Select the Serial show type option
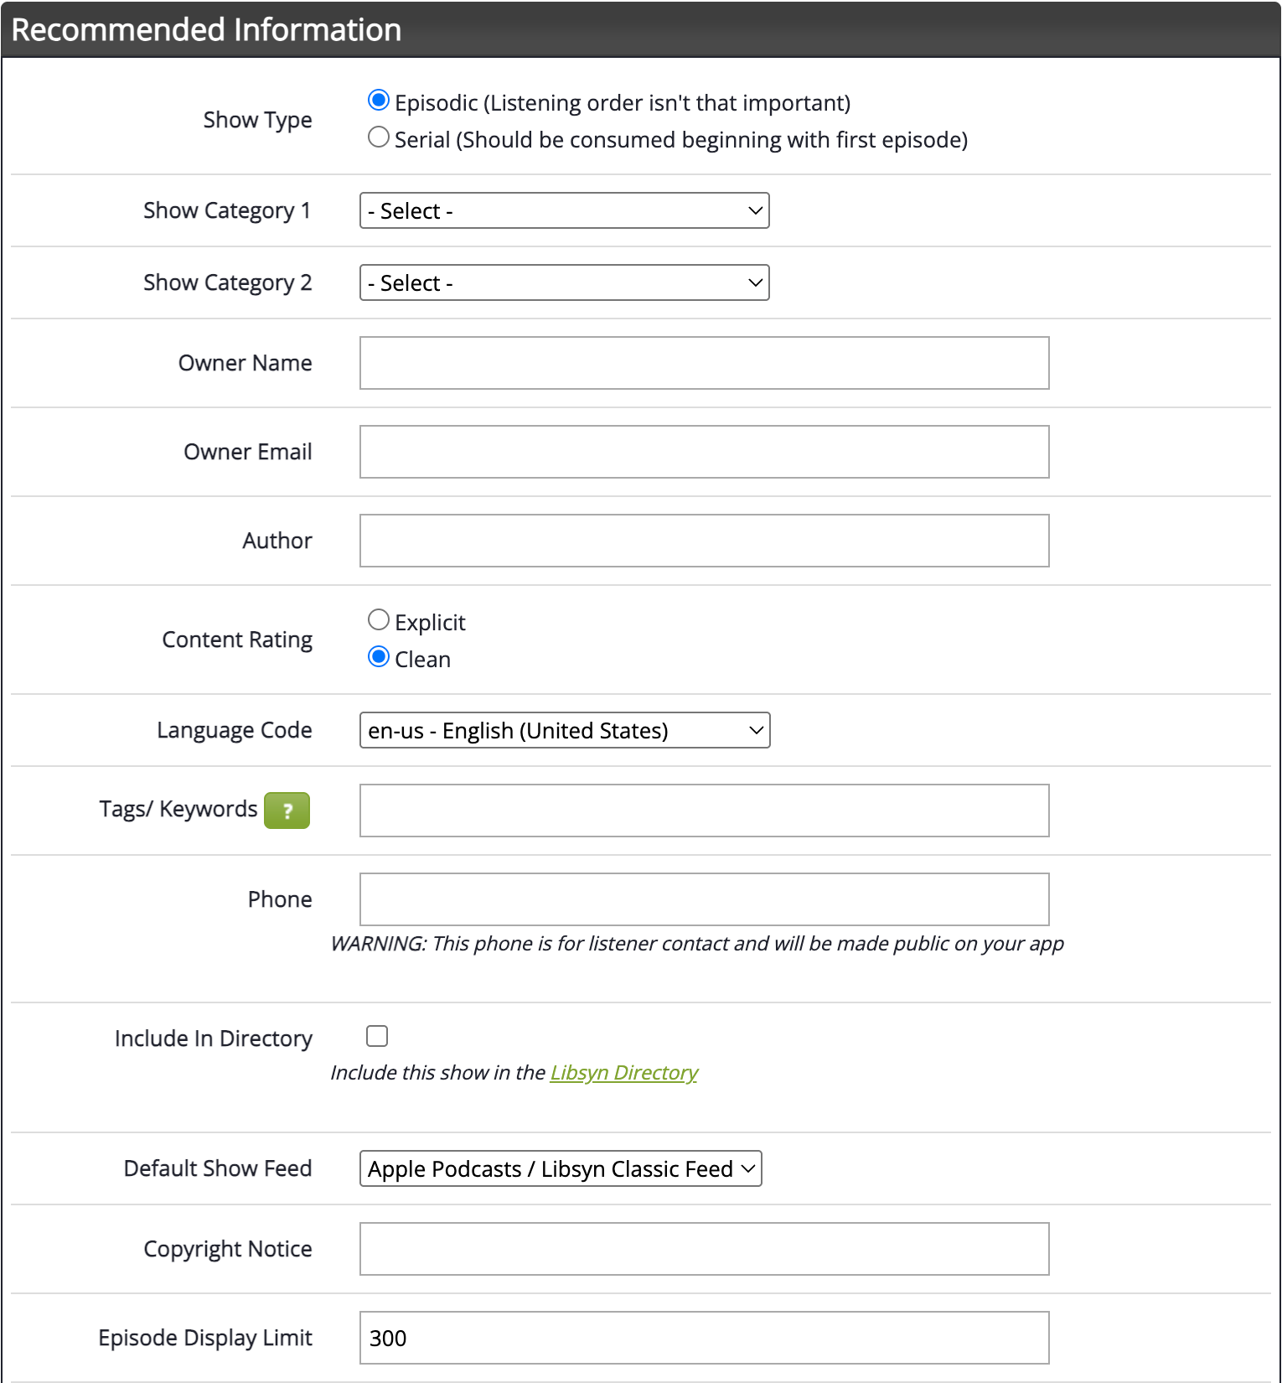The image size is (1282, 1383). [379, 137]
